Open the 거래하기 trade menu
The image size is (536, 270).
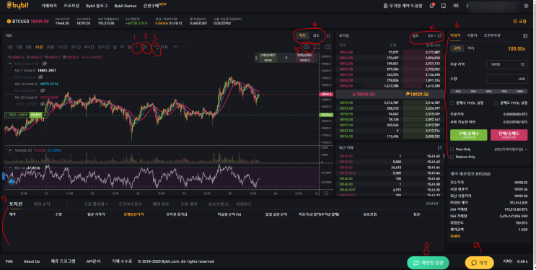tap(49, 6)
